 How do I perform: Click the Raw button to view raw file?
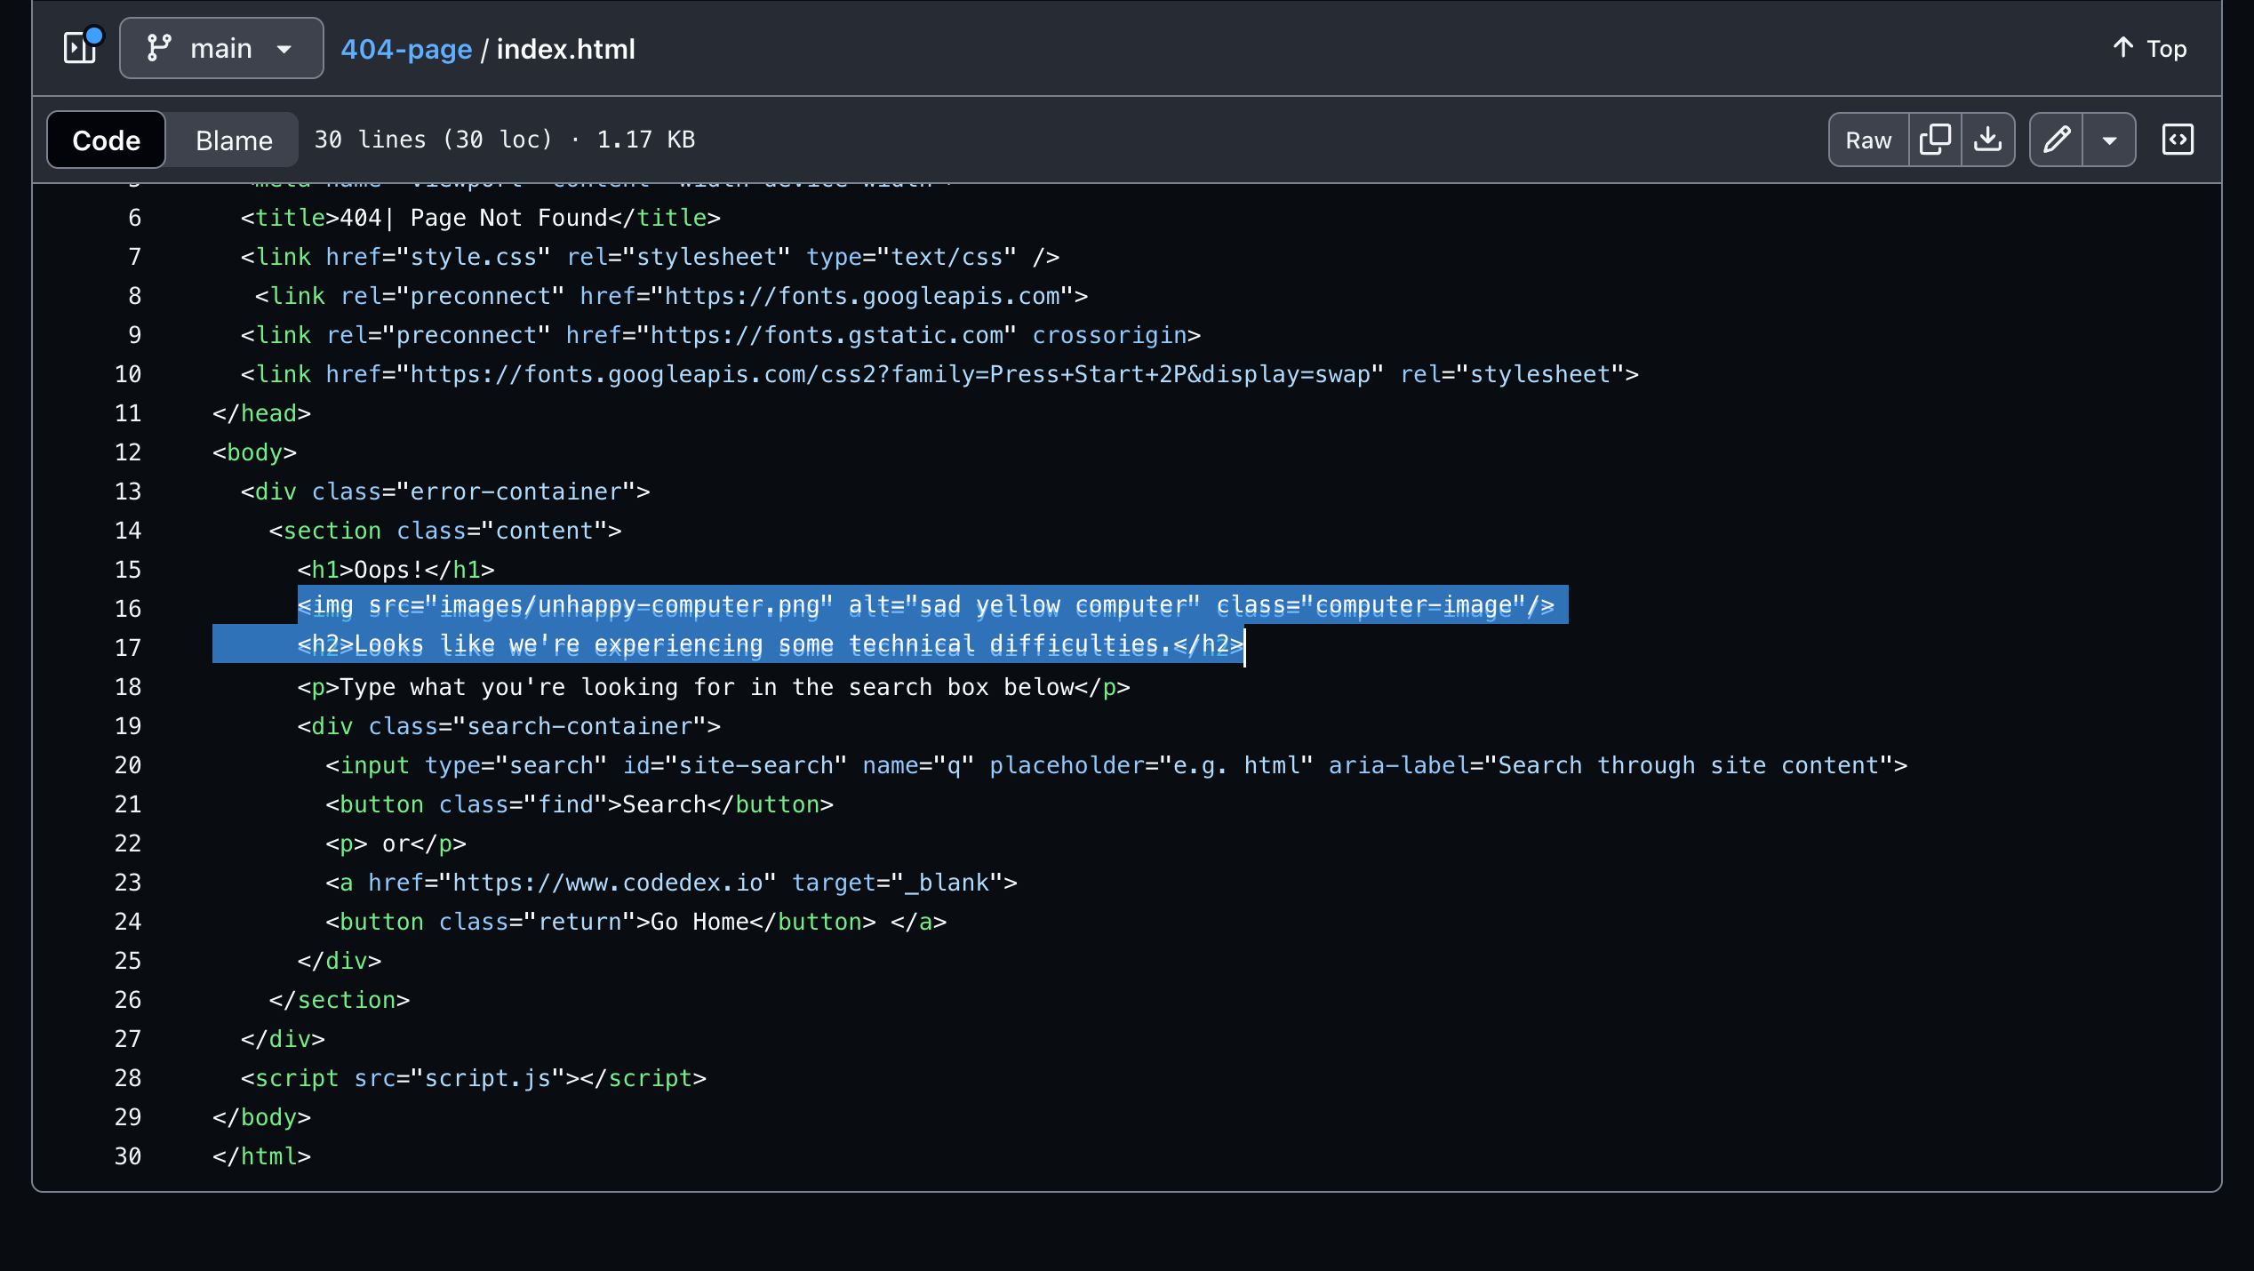1867,140
